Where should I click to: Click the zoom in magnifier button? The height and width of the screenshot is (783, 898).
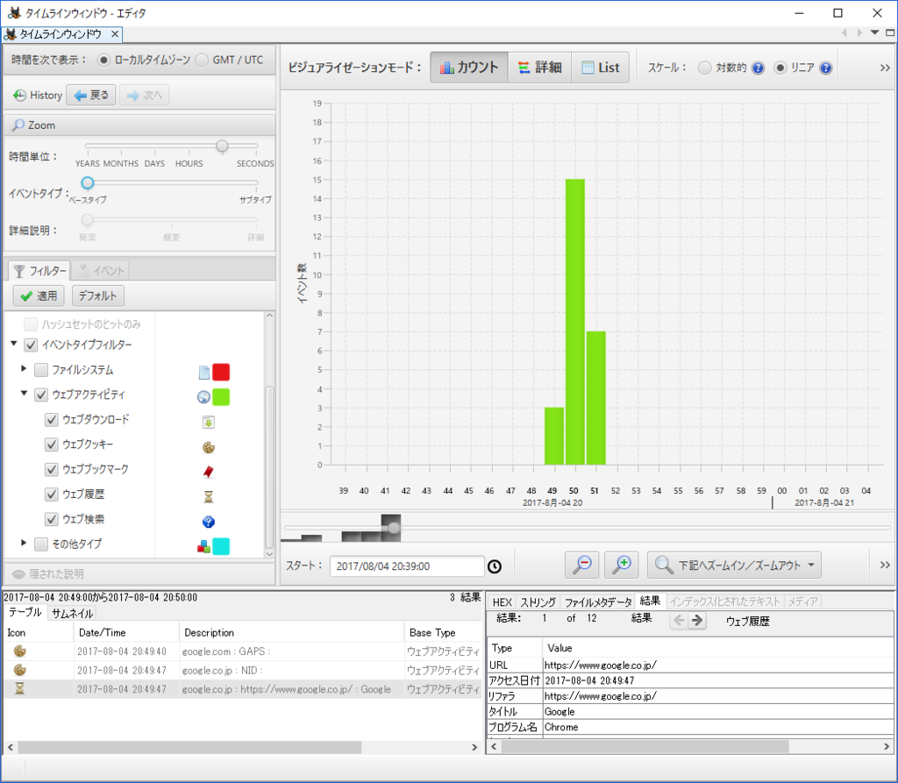622,566
